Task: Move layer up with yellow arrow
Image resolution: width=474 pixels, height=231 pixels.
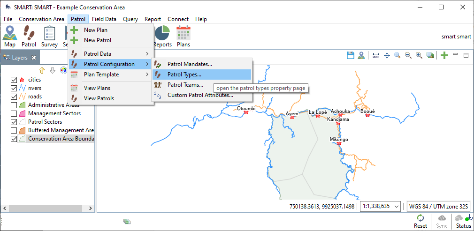Action: (42, 70)
